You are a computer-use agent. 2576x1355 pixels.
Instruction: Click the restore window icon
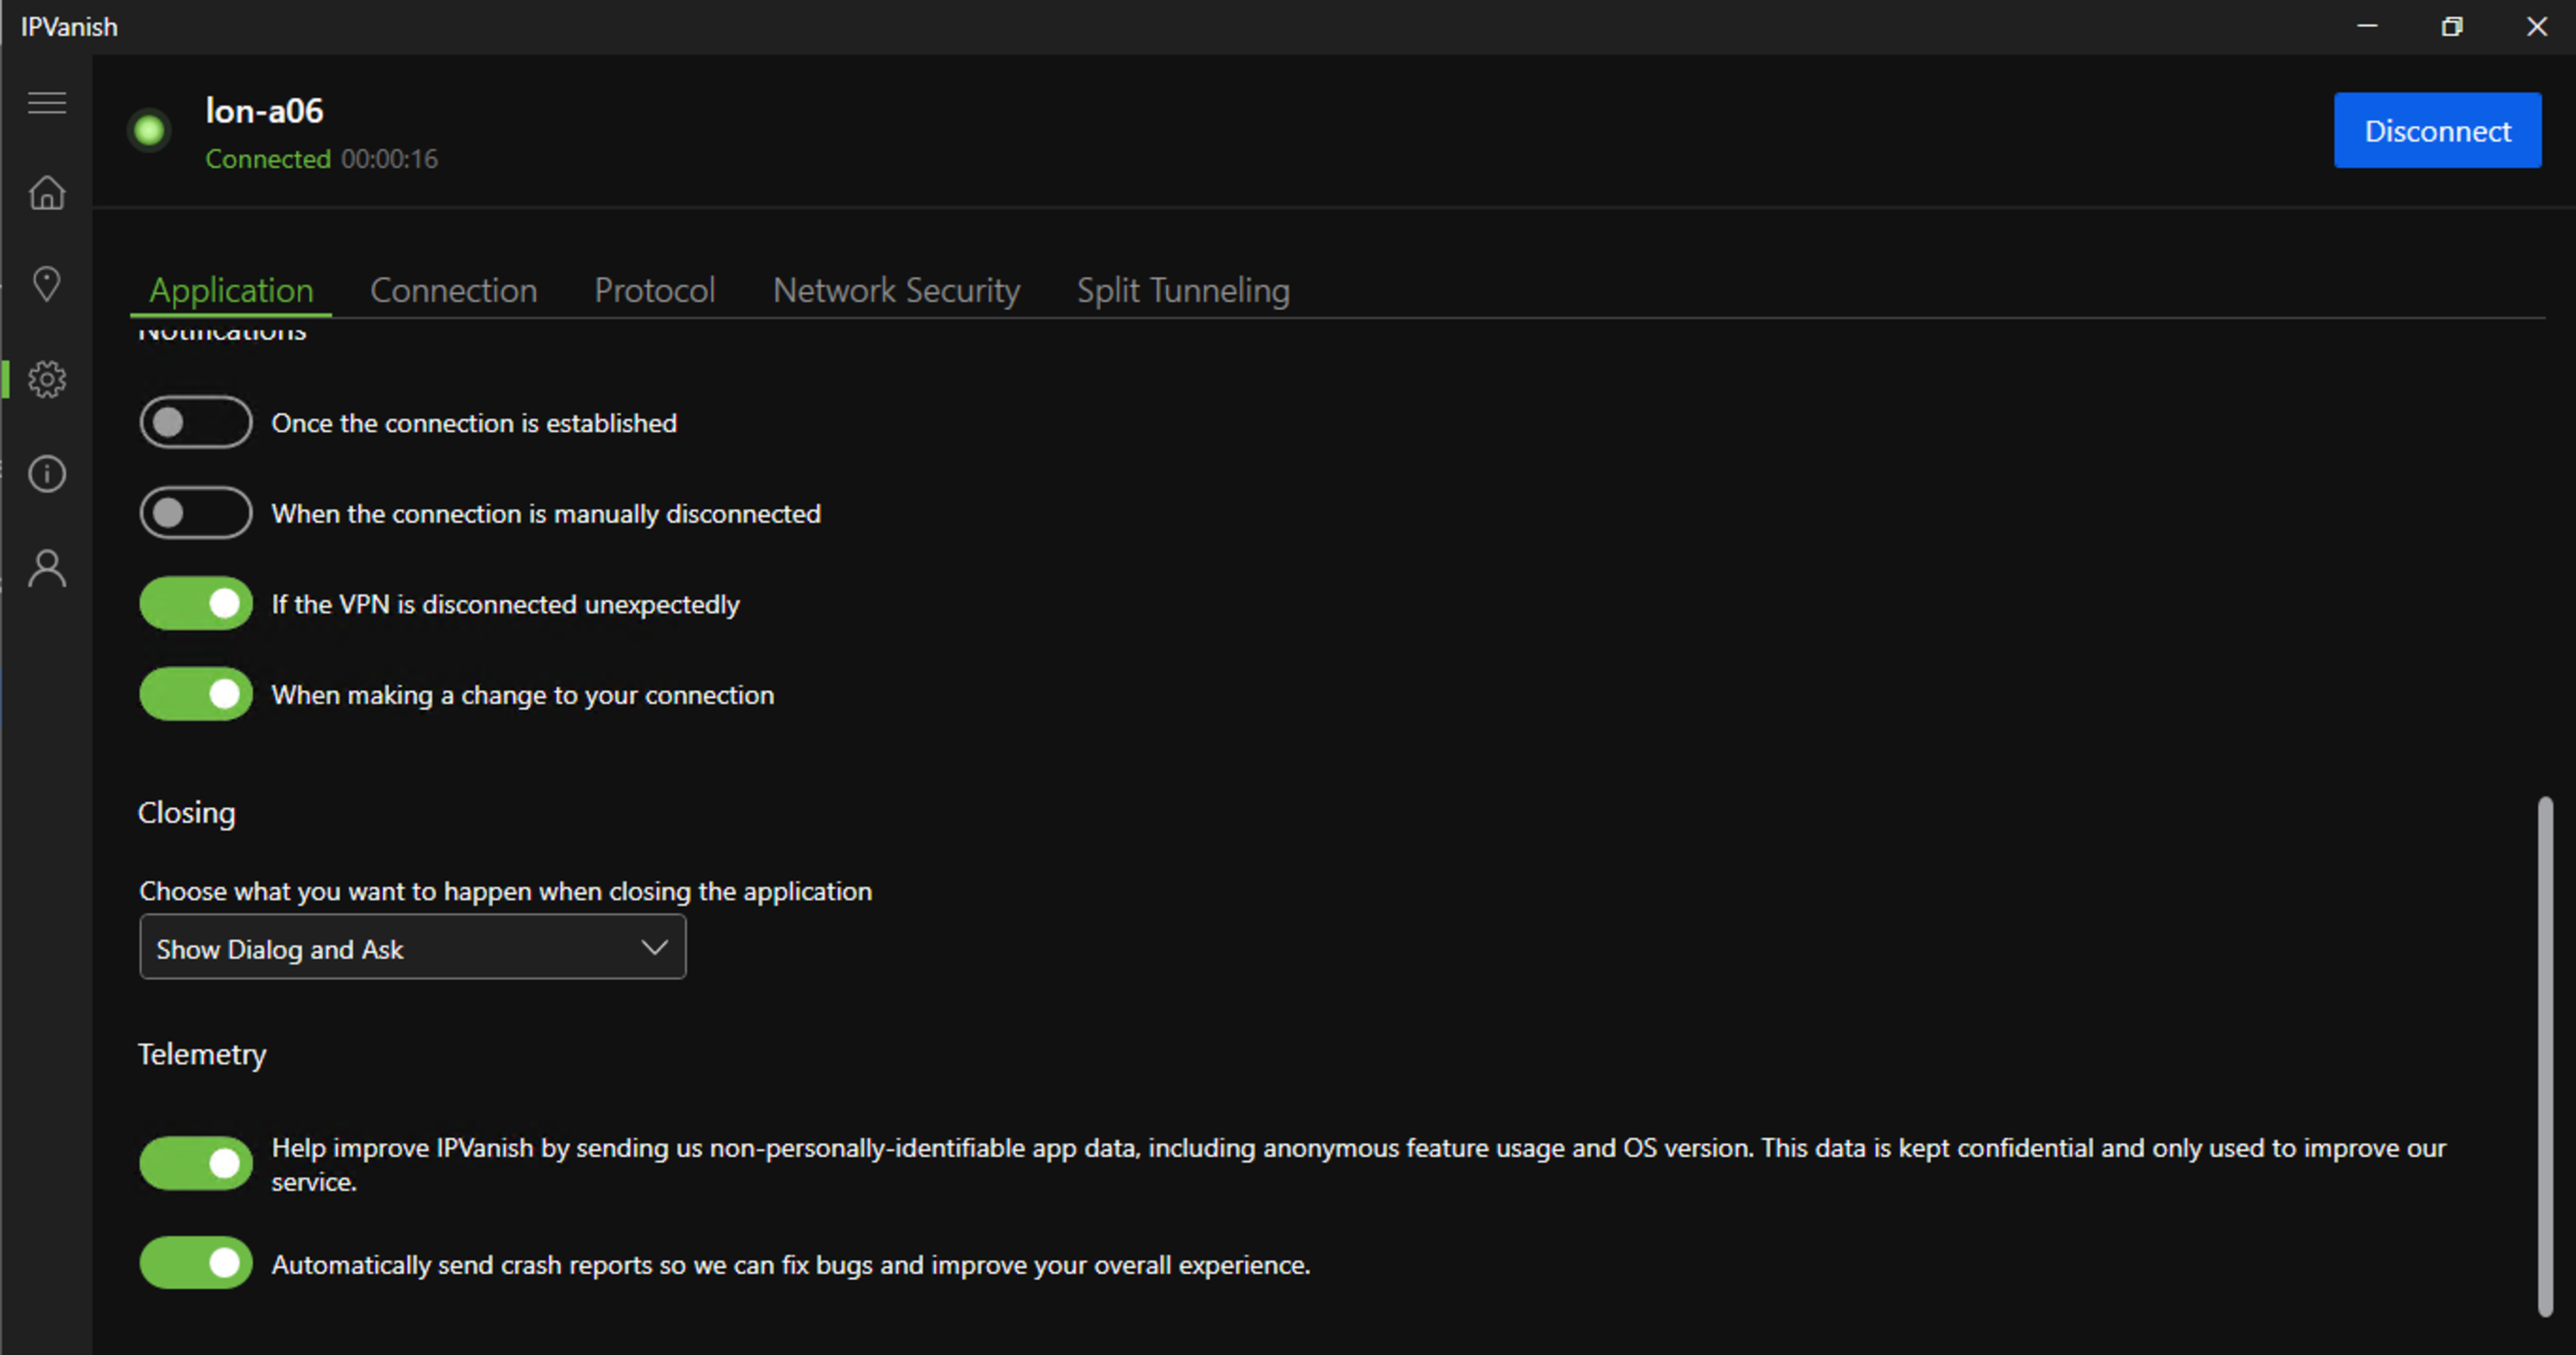point(2451,27)
